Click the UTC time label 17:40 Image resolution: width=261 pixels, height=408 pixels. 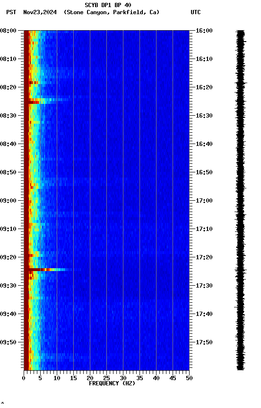(x=204, y=314)
